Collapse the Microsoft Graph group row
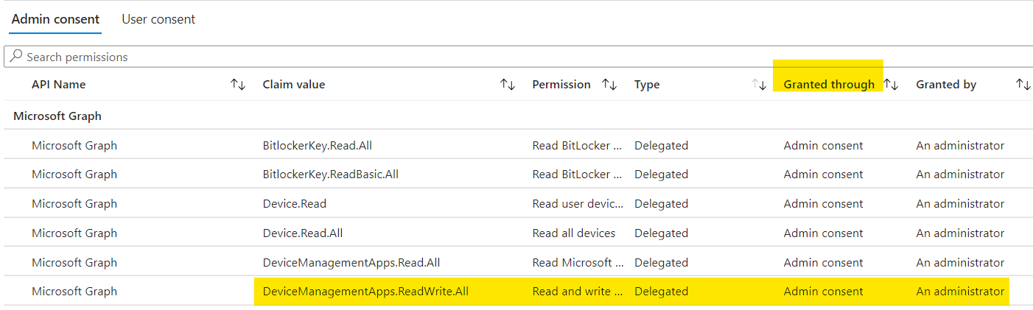This screenshot has width=1033, height=310. [57, 116]
